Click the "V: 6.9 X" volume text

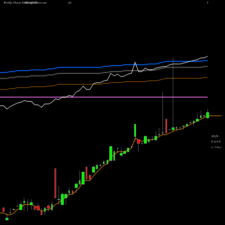216,142
